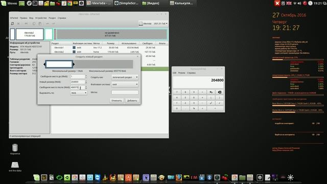Viewport: 327px width, 184px height.
Task: Click the calculator percent key
Action: point(194,108)
